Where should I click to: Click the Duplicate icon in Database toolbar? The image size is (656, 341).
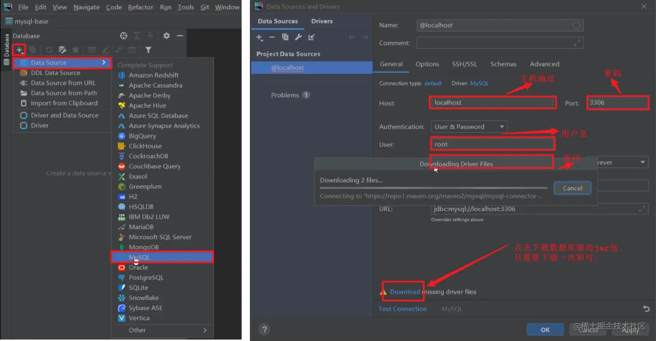point(33,50)
